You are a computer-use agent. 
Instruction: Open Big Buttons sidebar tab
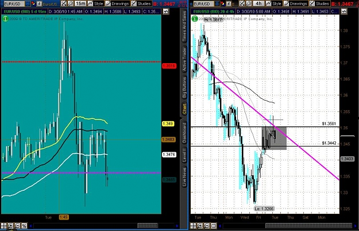pyautogui.click(x=184, y=87)
